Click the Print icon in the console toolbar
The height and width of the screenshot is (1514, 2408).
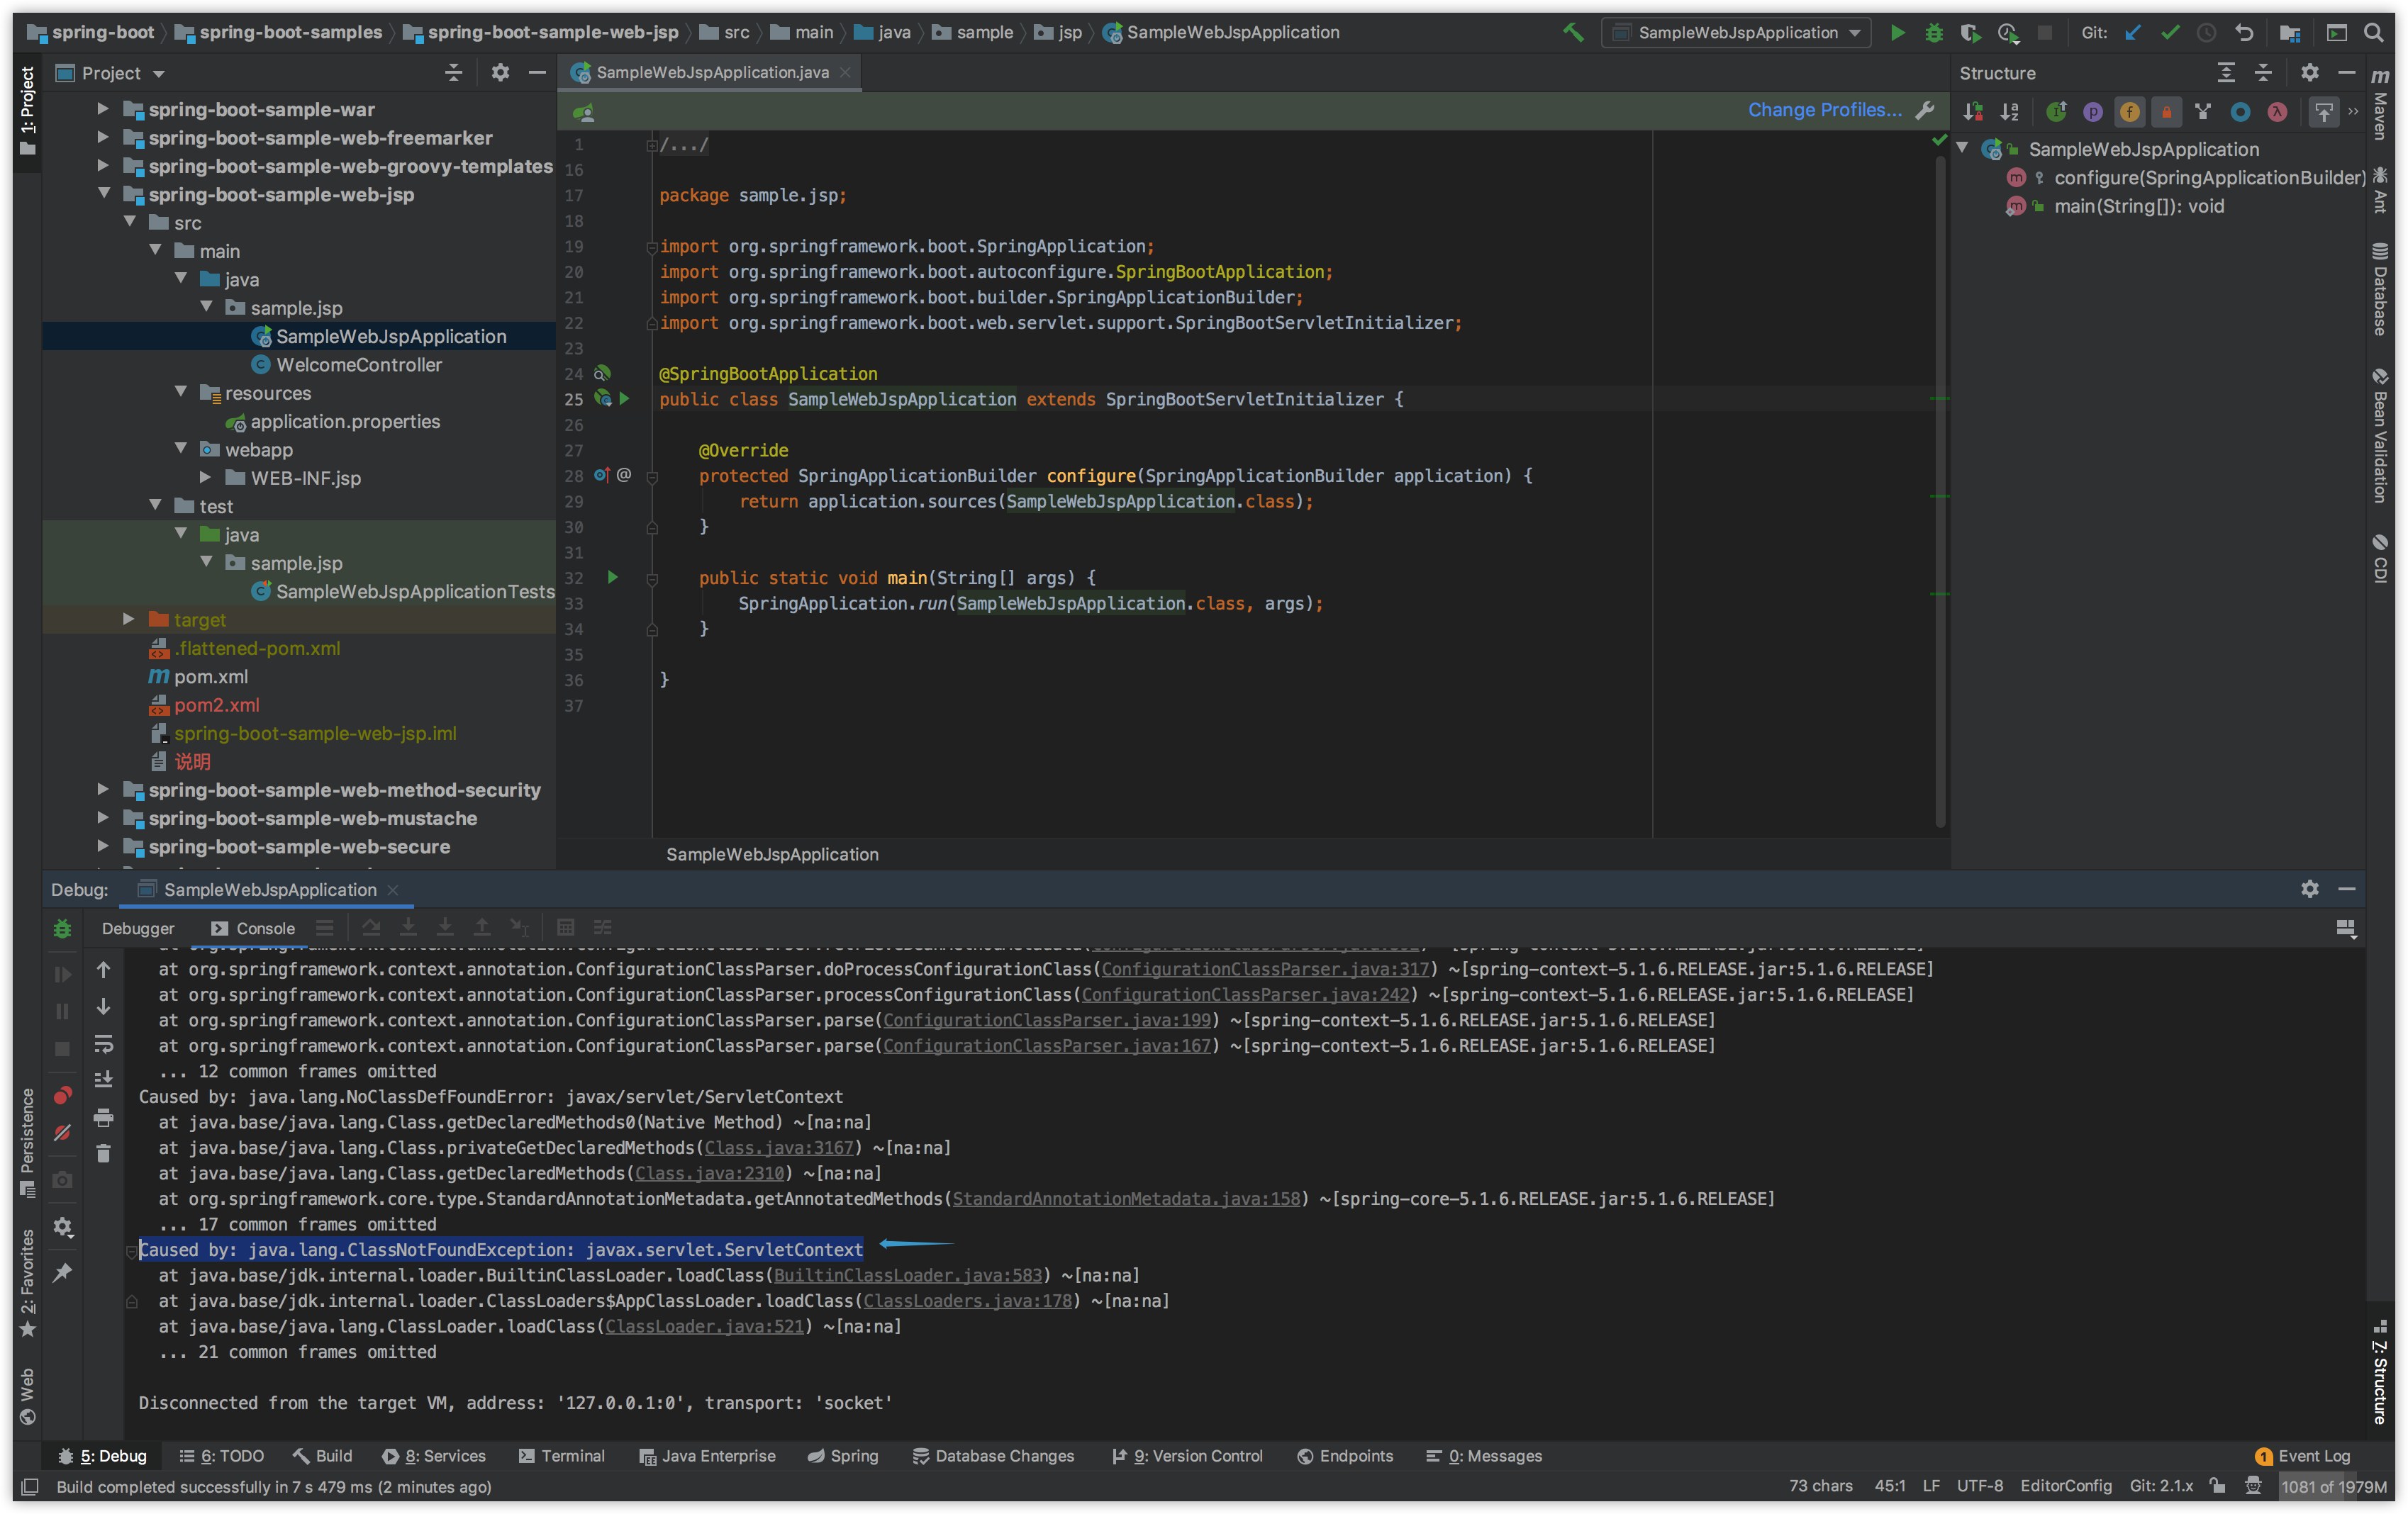click(103, 1117)
